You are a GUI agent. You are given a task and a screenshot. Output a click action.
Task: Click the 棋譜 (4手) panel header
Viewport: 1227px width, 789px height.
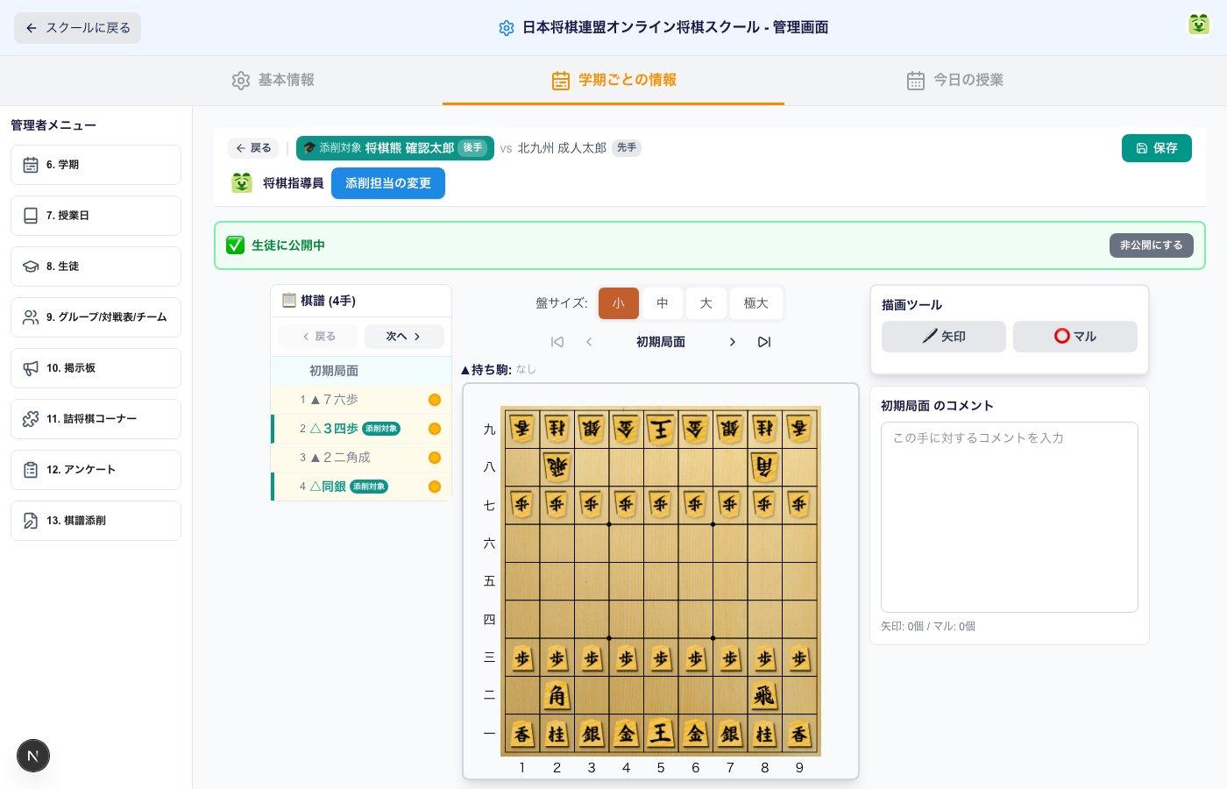[361, 301]
